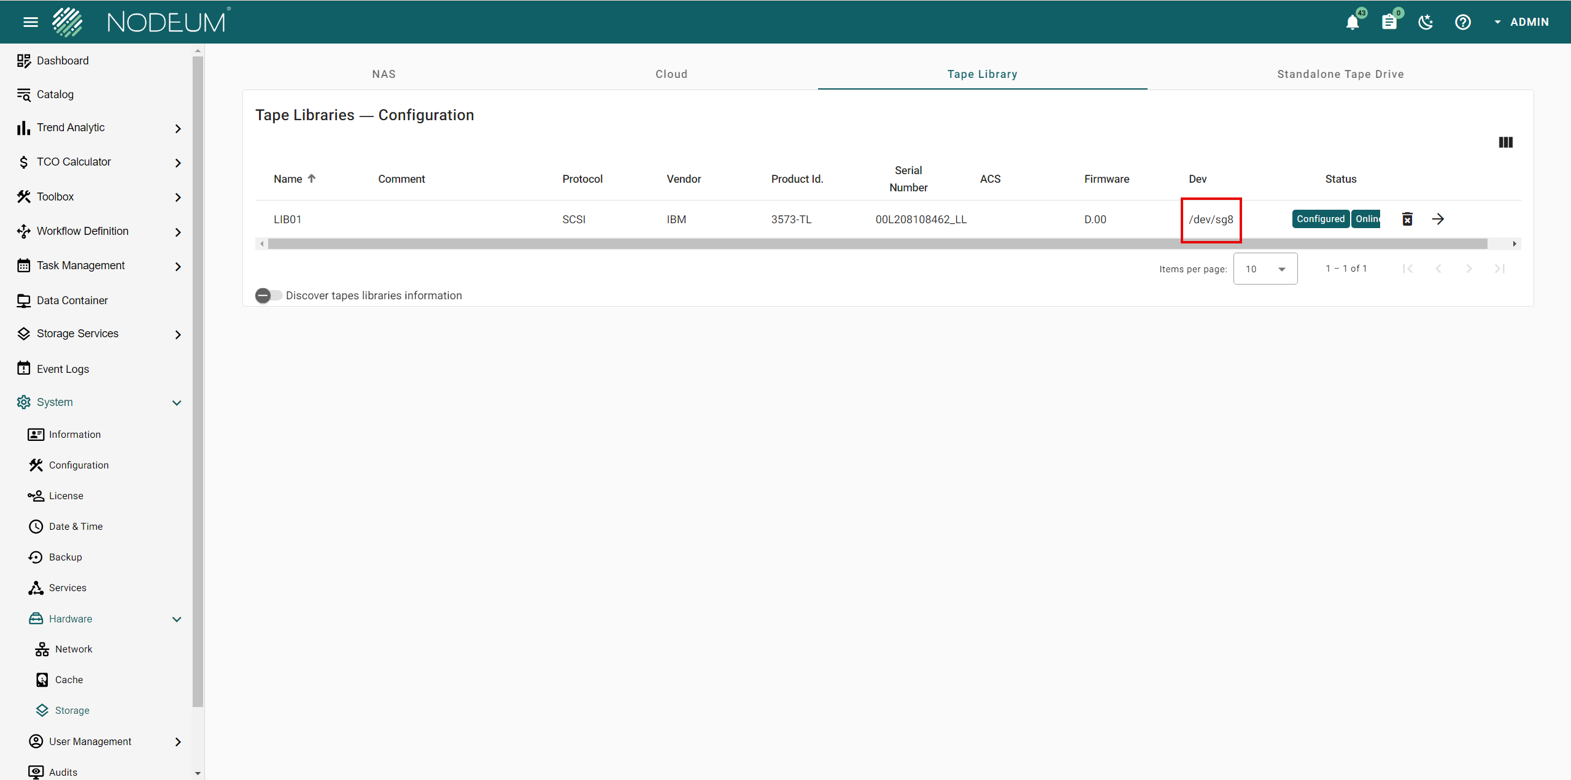Open the Items per page dropdown
The width and height of the screenshot is (1571, 780).
click(x=1265, y=269)
